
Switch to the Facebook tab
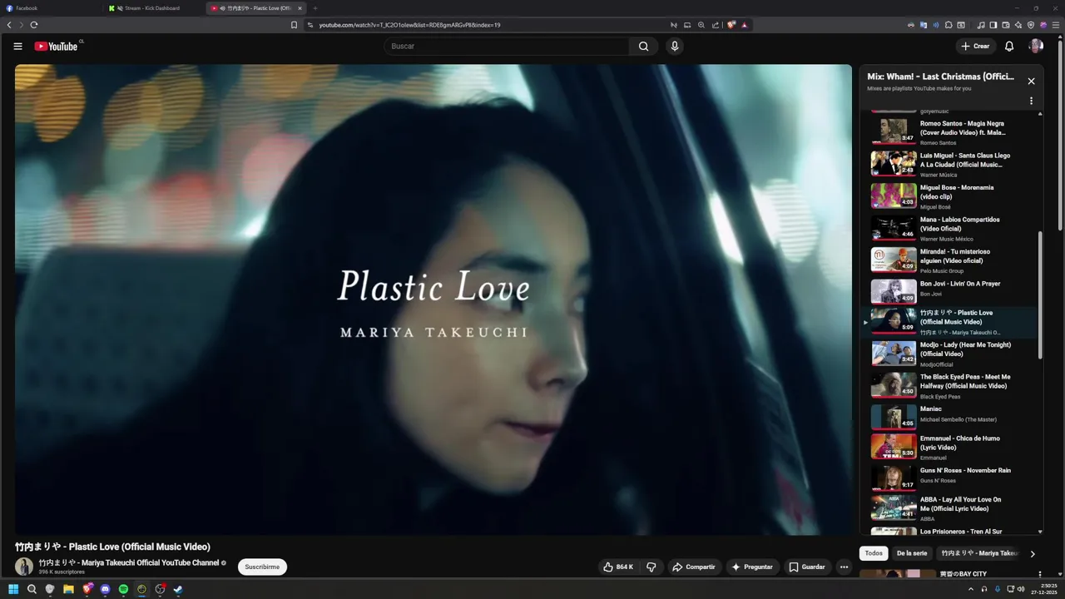[50, 8]
